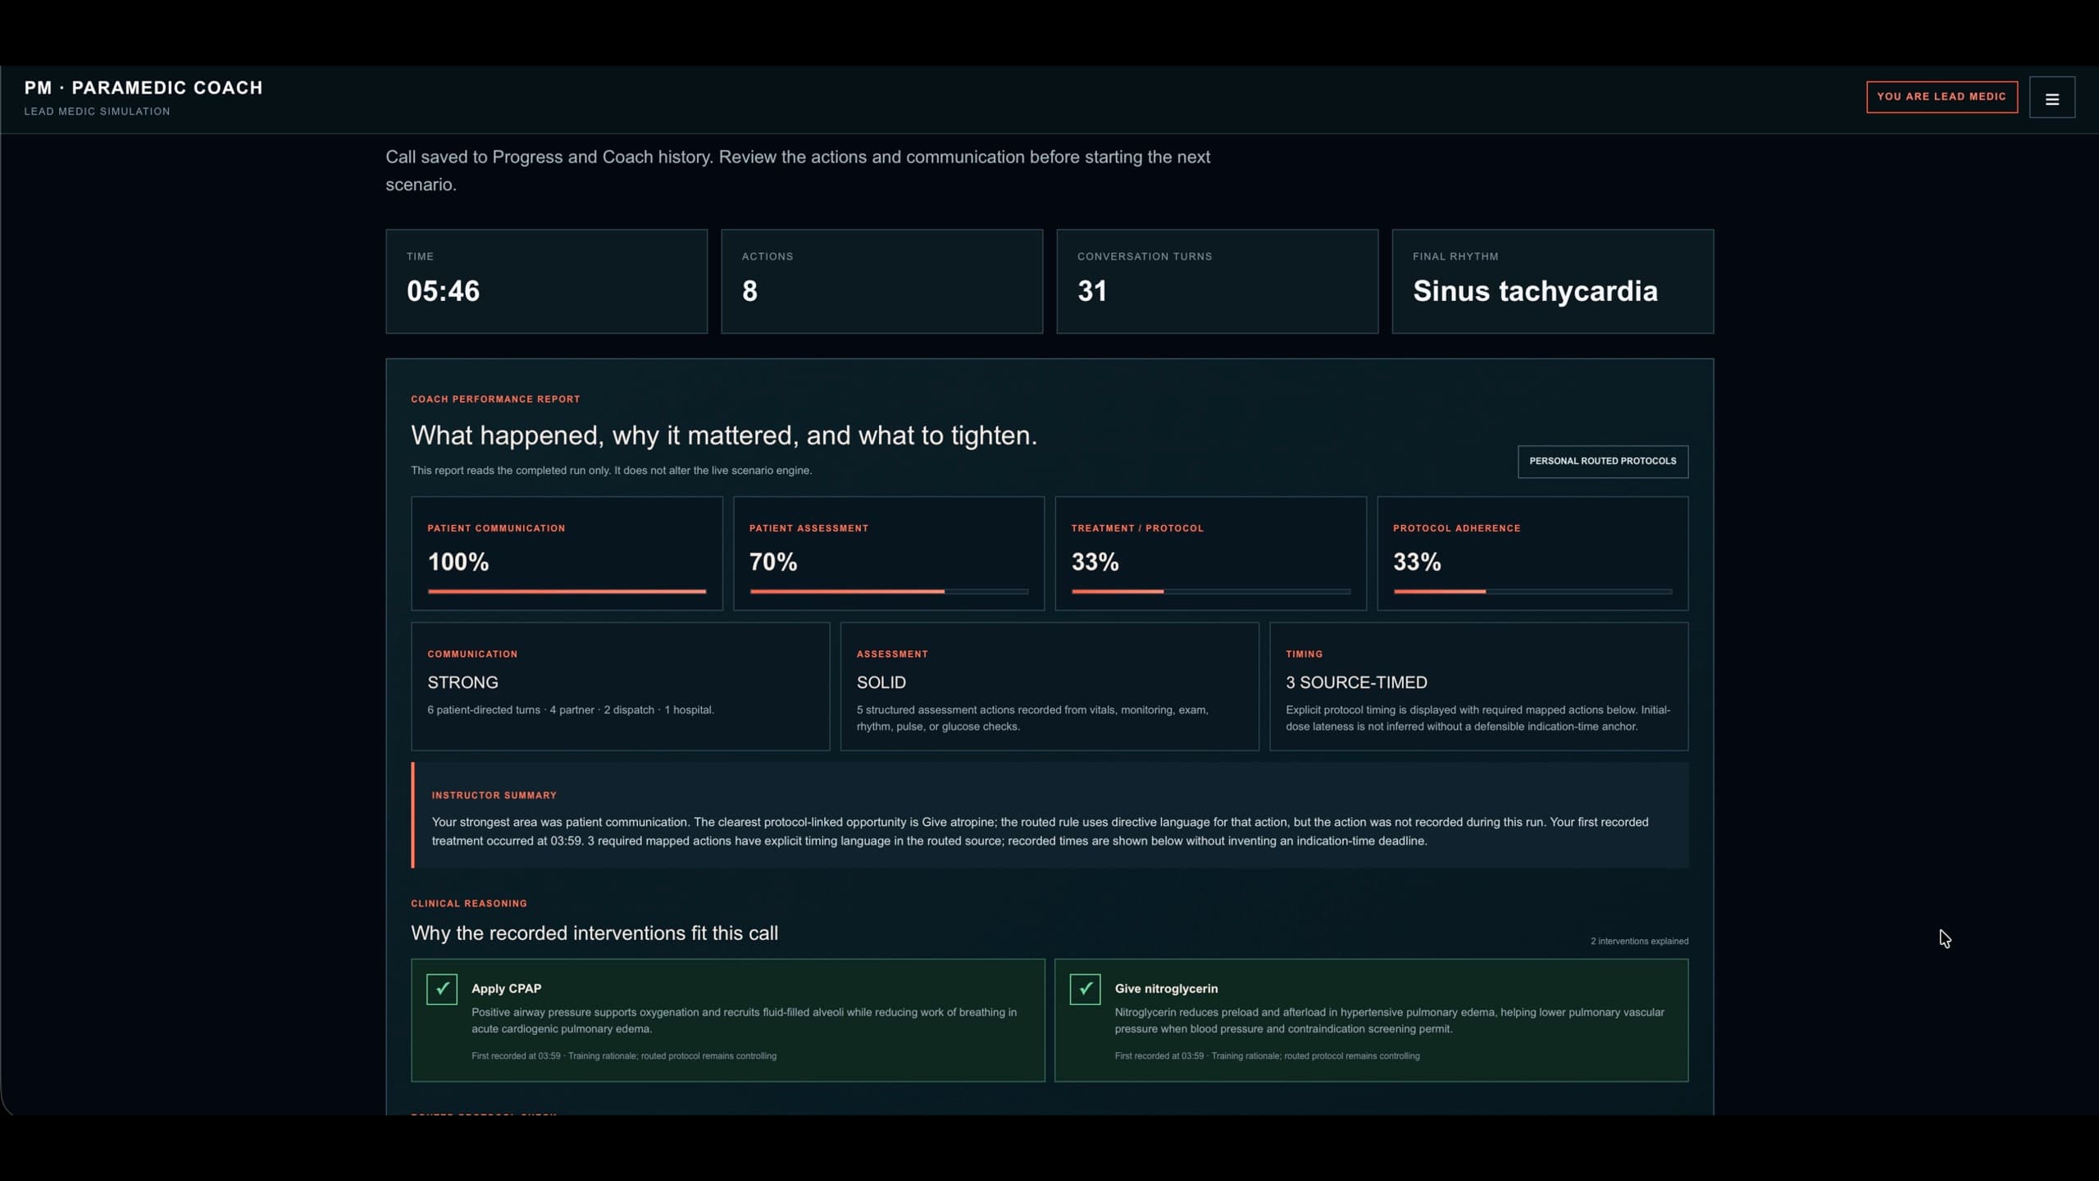Select the ACTIONS 8 stat card

[882, 281]
